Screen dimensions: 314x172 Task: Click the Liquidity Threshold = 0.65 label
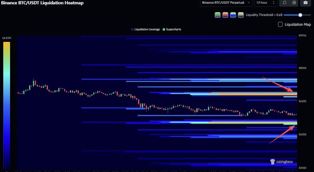(x=264, y=15)
